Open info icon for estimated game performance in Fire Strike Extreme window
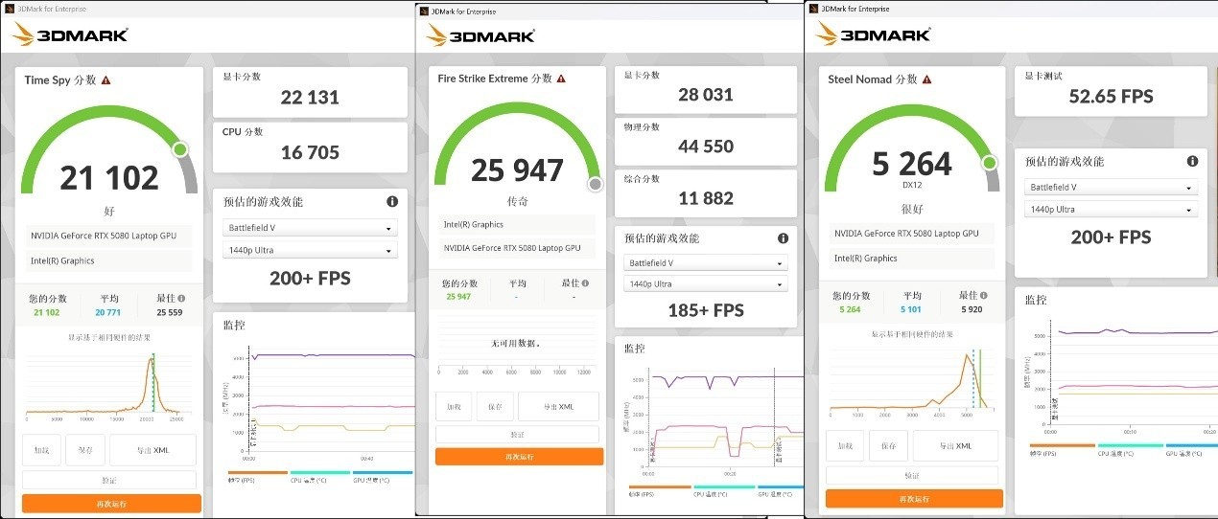The width and height of the screenshot is (1218, 519). [783, 238]
